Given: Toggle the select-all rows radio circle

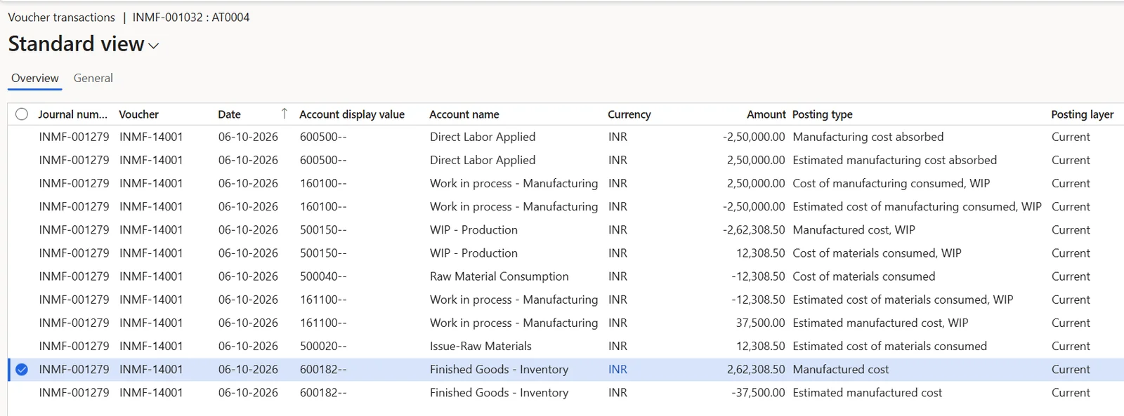Looking at the screenshot, I should (22, 114).
